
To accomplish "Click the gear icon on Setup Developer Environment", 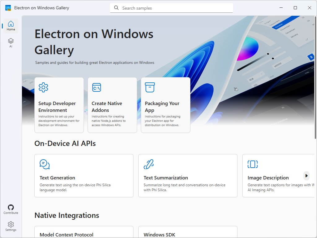I will pyautogui.click(x=43, y=87).
